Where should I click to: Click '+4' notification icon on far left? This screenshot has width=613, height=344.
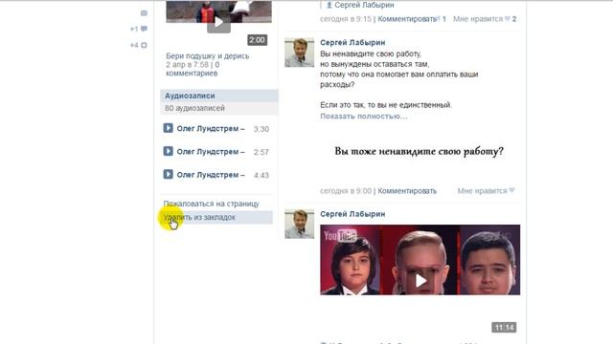coord(139,45)
